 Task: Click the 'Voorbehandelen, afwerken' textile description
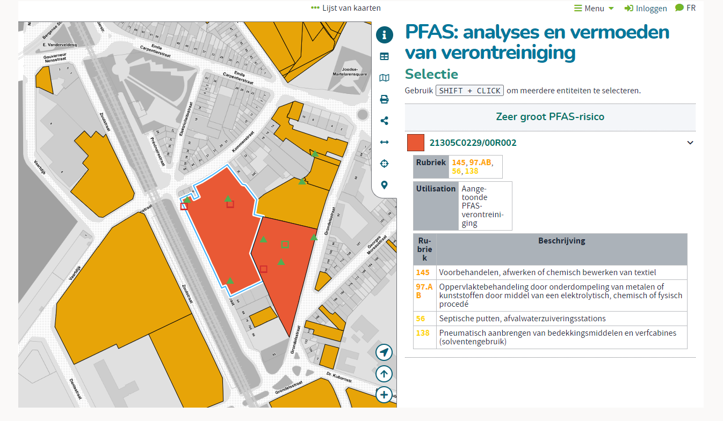pyautogui.click(x=547, y=272)
